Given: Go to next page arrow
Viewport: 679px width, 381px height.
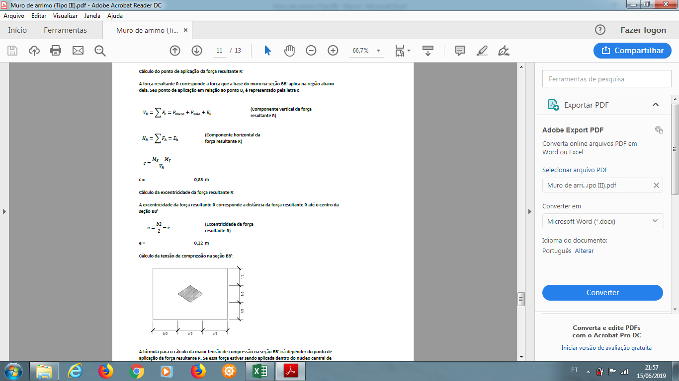Looking at the screenshot, I should 197,50.
